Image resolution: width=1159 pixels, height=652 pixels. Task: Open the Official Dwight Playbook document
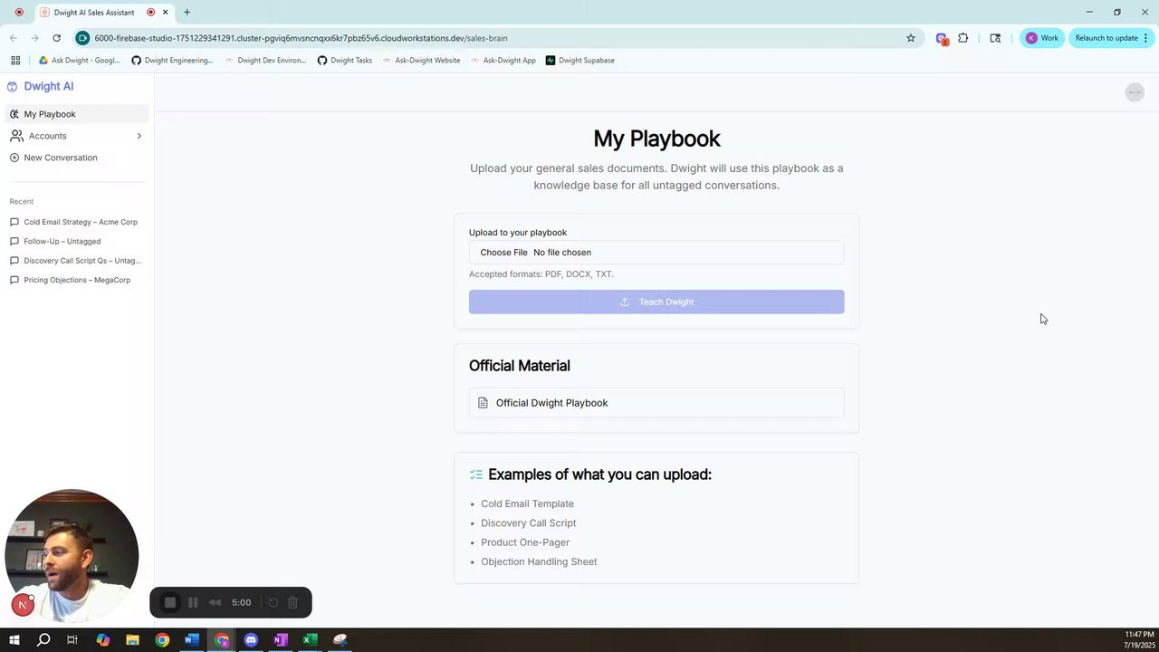(656, 403)
